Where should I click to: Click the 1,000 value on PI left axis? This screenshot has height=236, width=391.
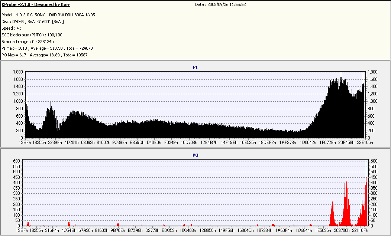18,101
